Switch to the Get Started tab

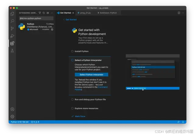coord(66,13)
